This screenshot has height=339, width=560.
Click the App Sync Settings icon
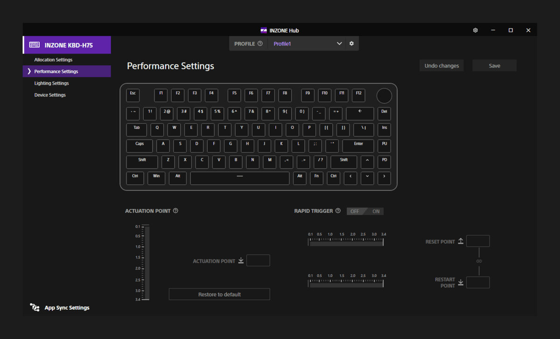[35, 307]
